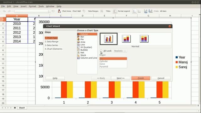Open the Edit menu
Image resolution: width=201 pixels, height=113 pixels.
(x=9, y=6)
